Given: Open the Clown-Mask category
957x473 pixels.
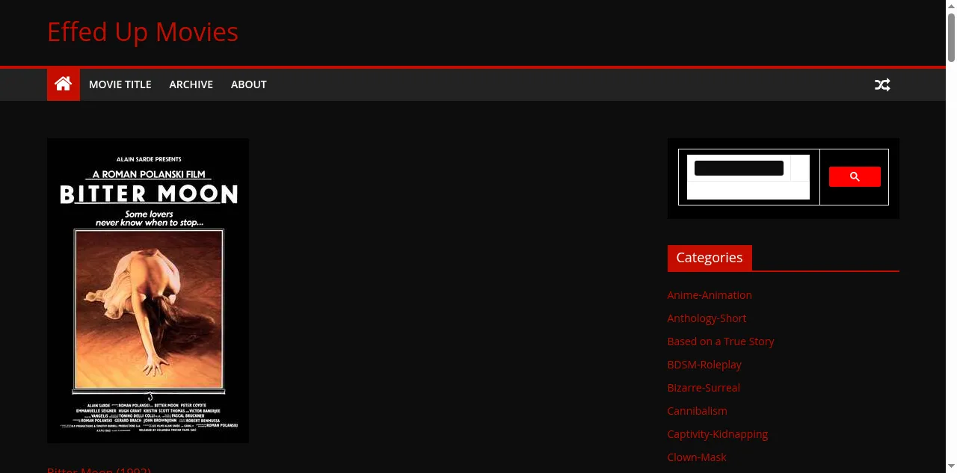Looking at the screenshot, I should point(697,457).
